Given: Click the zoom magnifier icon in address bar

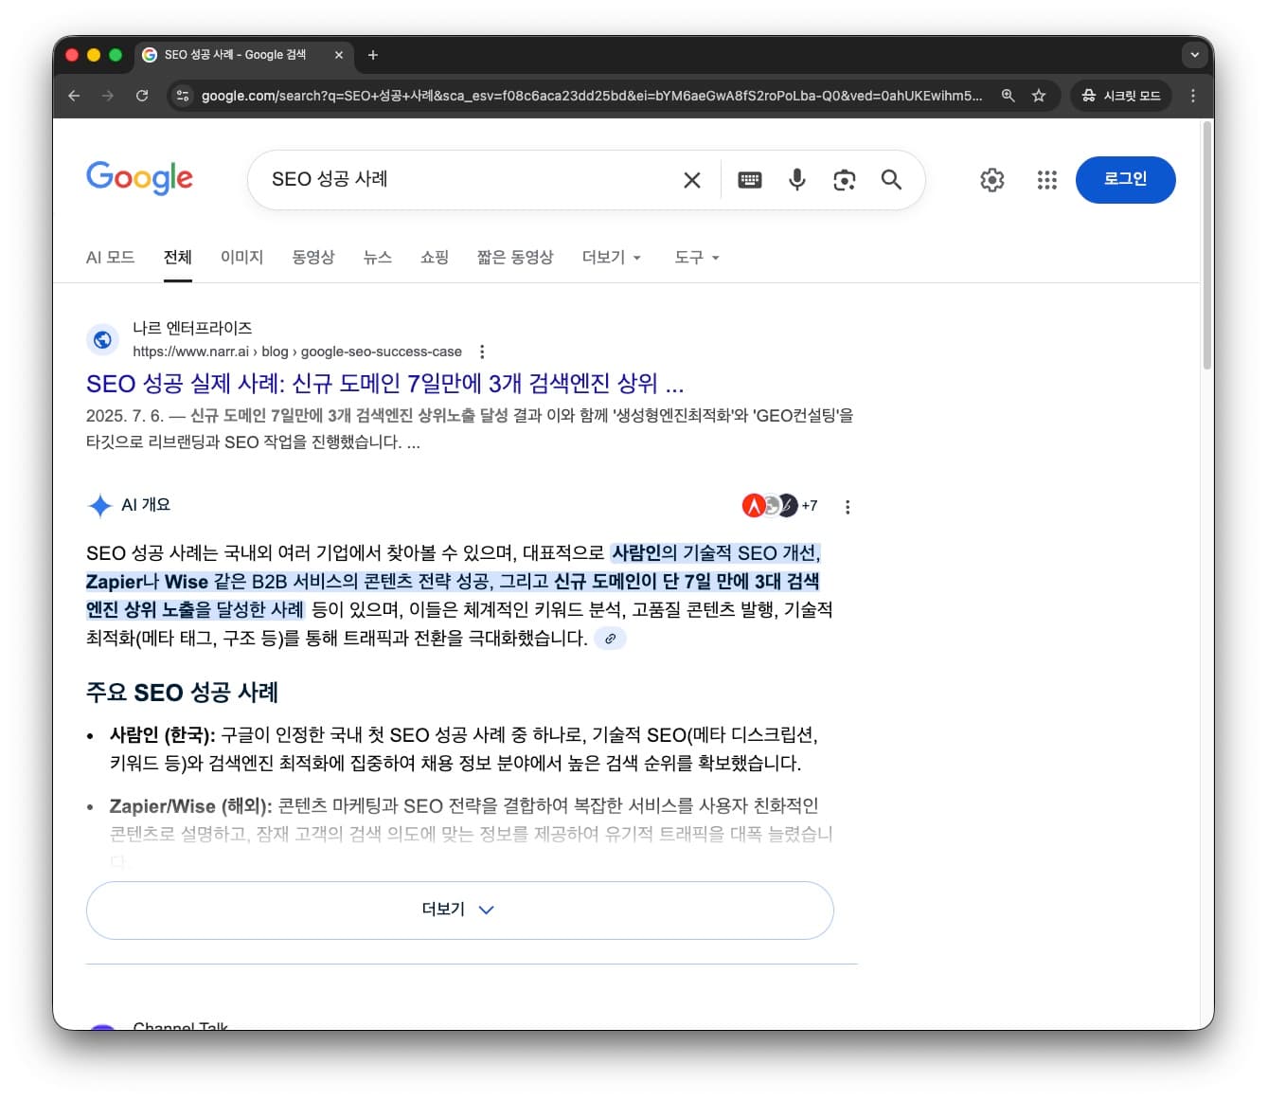Looking at the screenshot, I should click(x=1008, y=96).
